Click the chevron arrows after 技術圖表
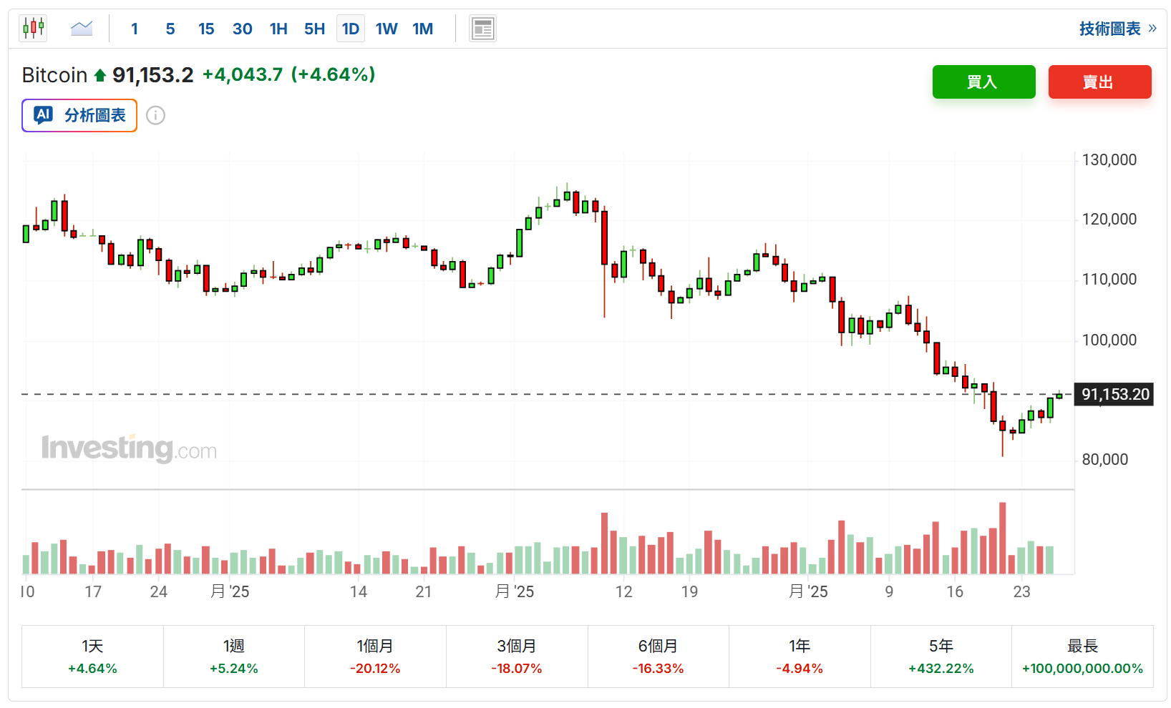 click(1152, 29)
